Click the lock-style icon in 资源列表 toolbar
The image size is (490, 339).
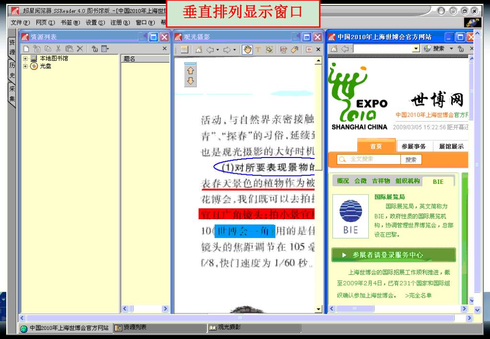point(95,49)
